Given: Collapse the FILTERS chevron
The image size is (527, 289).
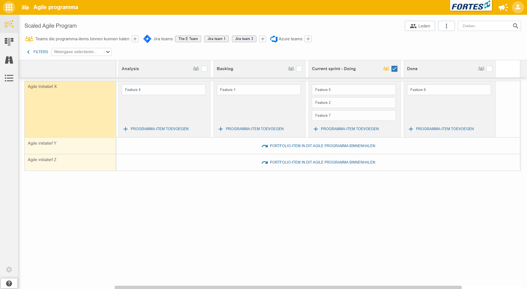Looking at the screenshot, I should click(x=28, y=52).
